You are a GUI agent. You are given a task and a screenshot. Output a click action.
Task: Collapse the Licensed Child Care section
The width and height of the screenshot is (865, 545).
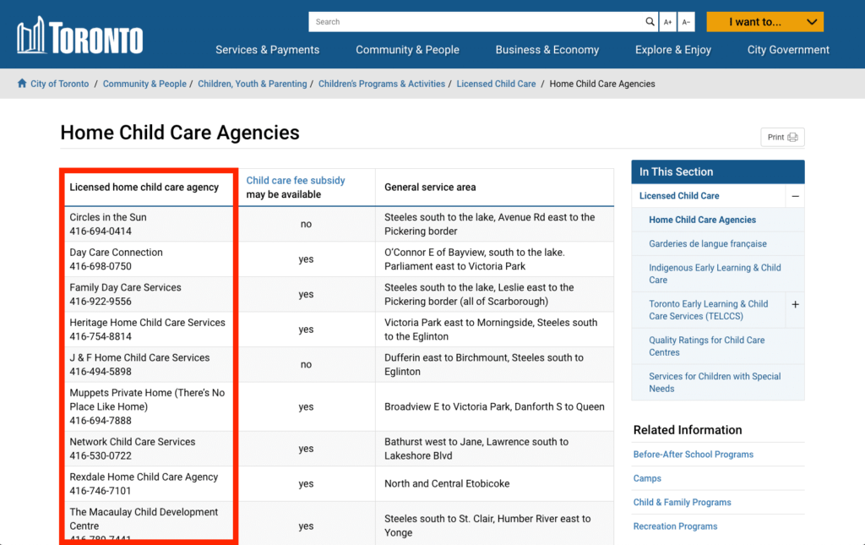click(795, 196)
